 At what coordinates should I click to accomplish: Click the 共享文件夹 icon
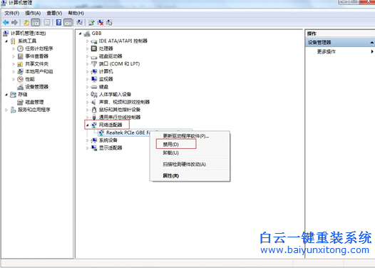21,64
